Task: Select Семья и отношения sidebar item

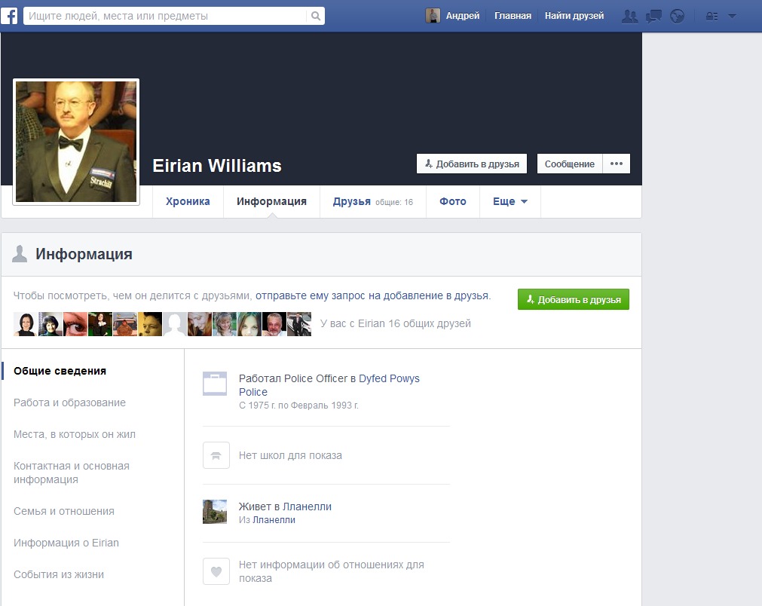Action: point(63,511)
